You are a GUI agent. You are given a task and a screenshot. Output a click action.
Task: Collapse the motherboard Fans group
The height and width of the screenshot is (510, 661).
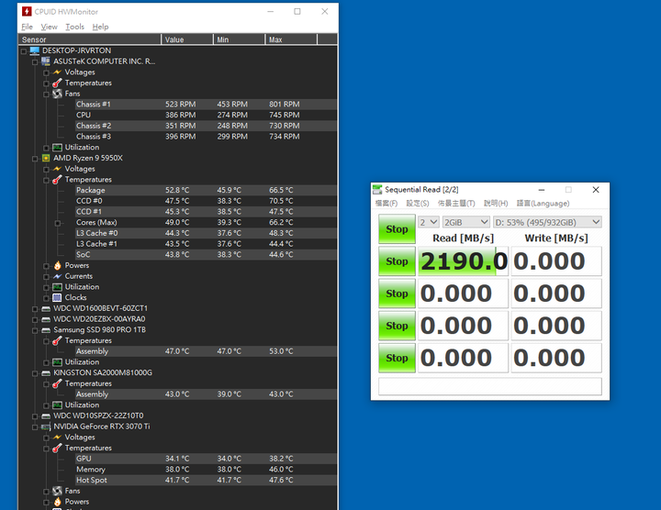47,94
